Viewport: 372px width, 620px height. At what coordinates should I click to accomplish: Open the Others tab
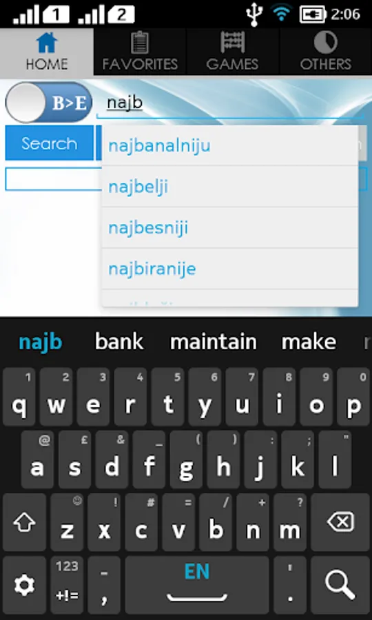point(325,52)
